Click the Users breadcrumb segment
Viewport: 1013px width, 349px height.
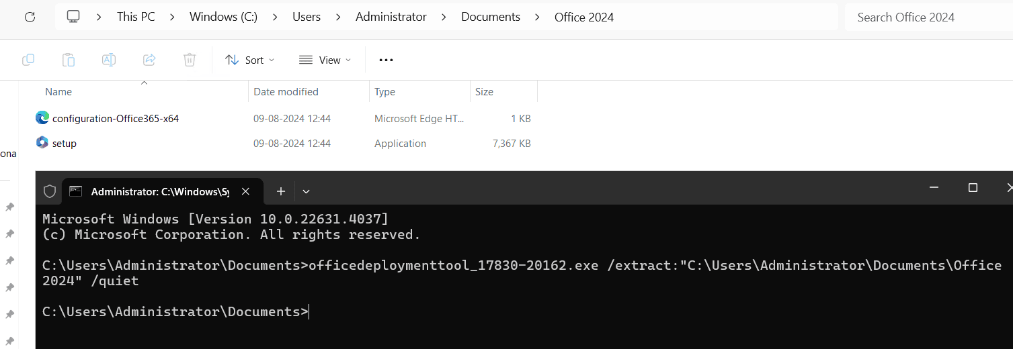pyautogui.click(x=307, y=17)
